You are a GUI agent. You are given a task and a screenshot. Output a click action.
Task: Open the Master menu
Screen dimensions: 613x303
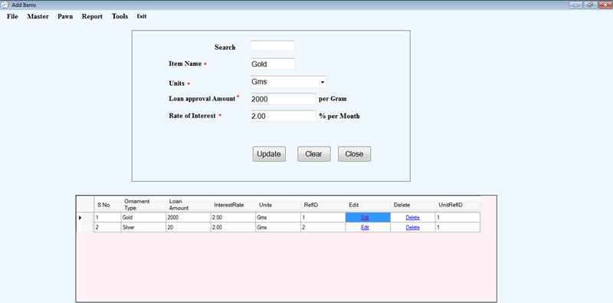click(38, 16)
